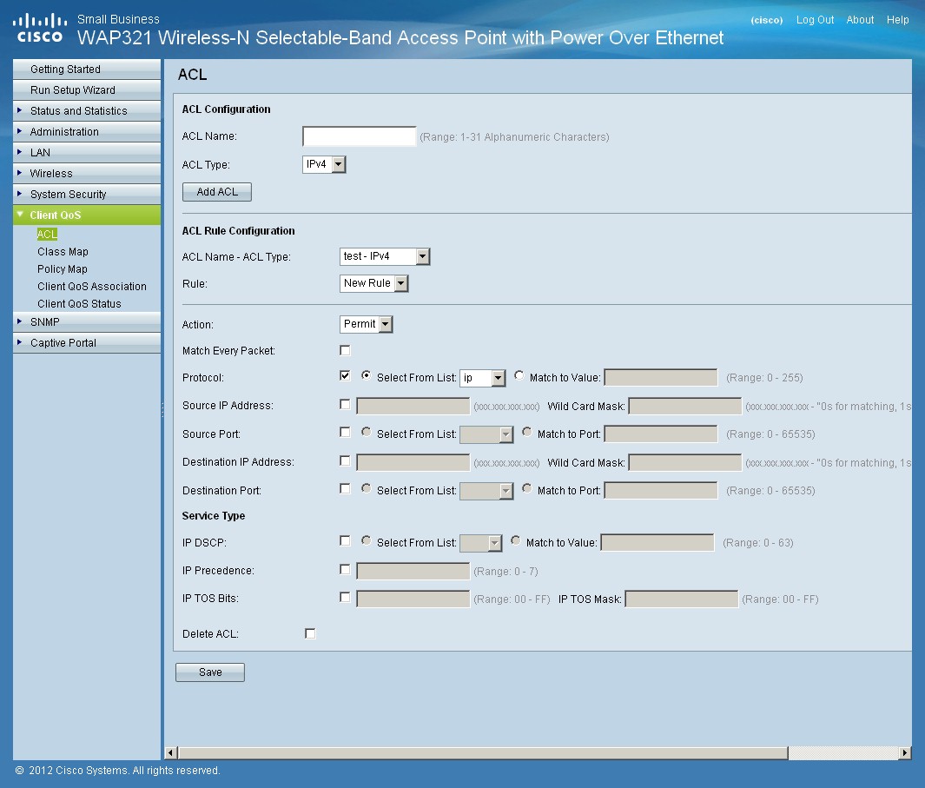Open the Getting Started page
The height and width of the screenshot is (788, 925).
pyautogui.click(x=87, y=69)
